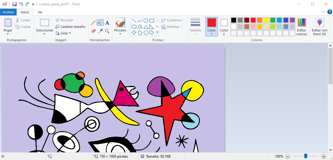
Task: Select the Fill with color bucket tool
Action: tap(100, 23)
